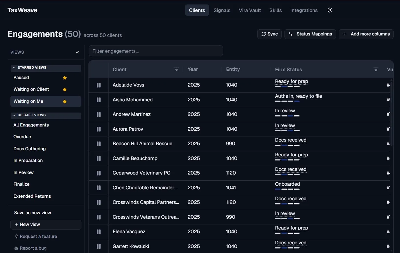Click pause icon for Cedarwood Veterinary PC
This screenshot has height=253, width=400.
coord(99,173)
